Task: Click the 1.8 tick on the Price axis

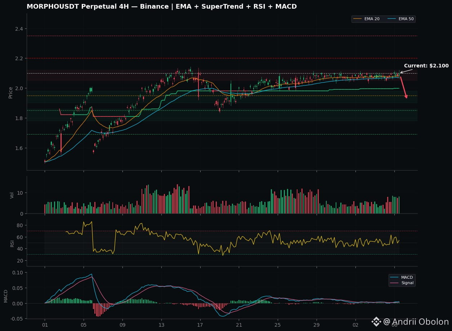Action: pyautogui.click(x=19, y=118)
